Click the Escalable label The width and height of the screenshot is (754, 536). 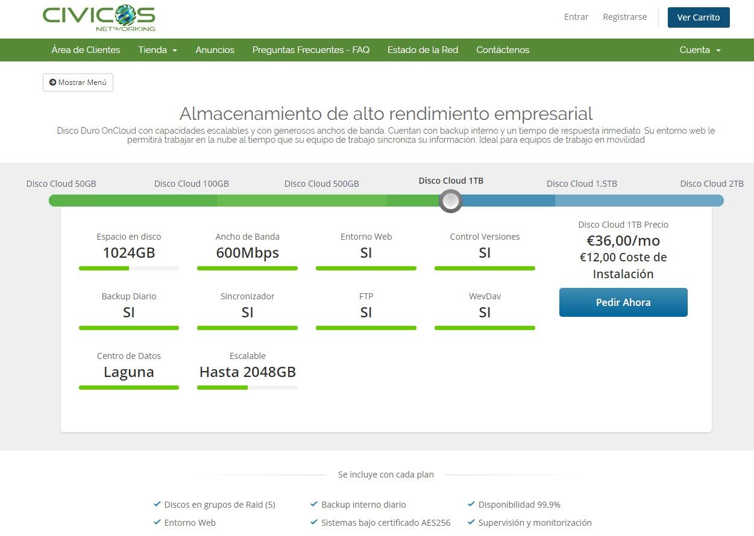coord(247,356)
